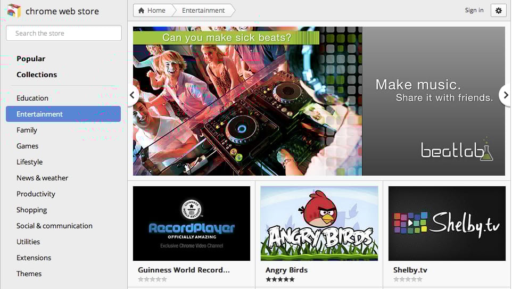Click the Chrome Web Store logo icon
512x289 pixels.
14,11
